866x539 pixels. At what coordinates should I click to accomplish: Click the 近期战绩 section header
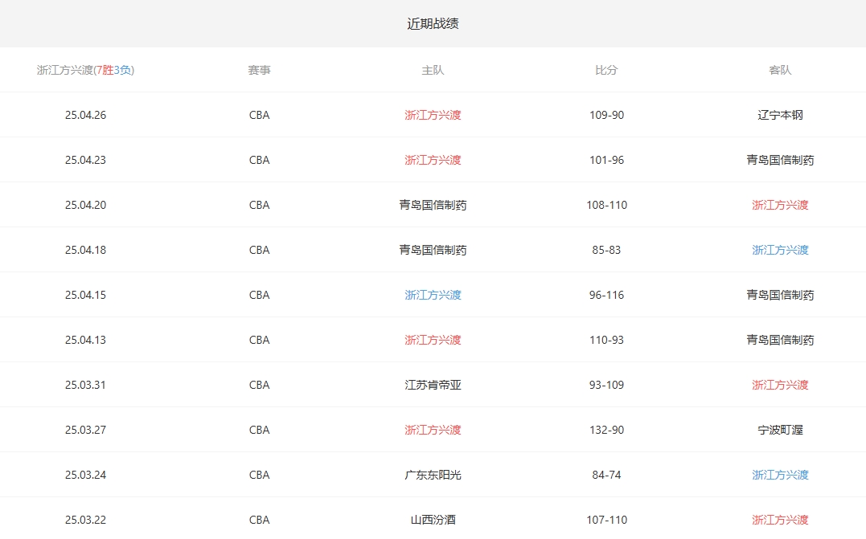433,24
